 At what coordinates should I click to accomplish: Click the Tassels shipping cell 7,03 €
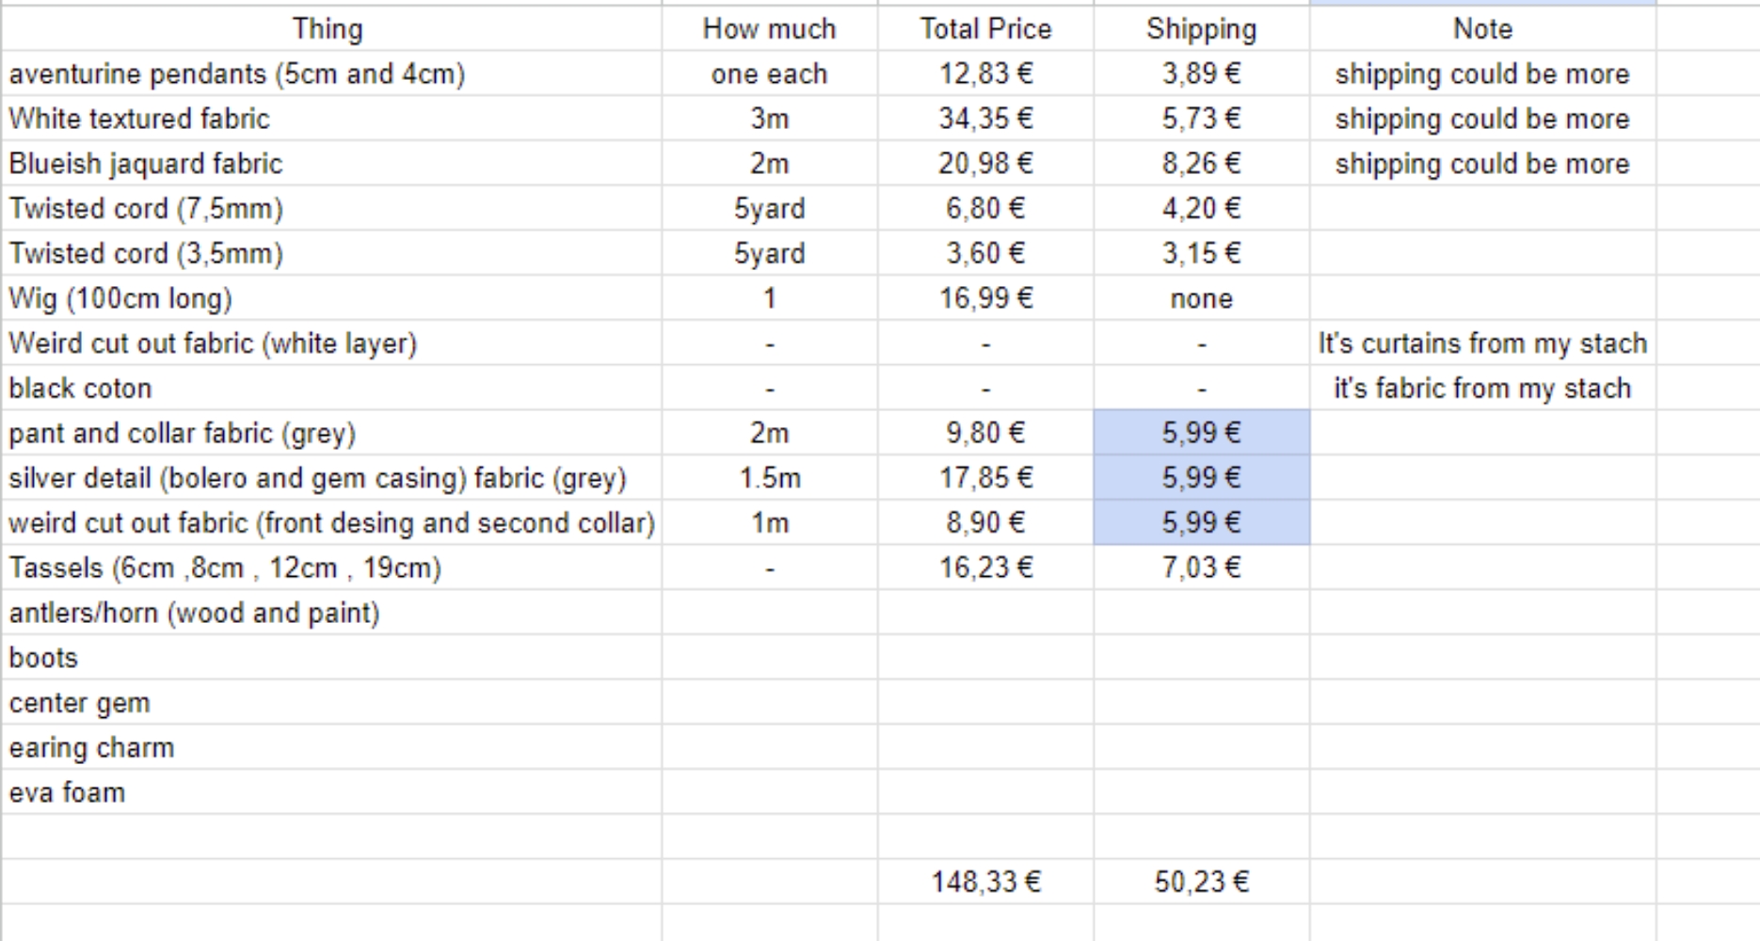pyautogui.click(x=1201, y=567)
